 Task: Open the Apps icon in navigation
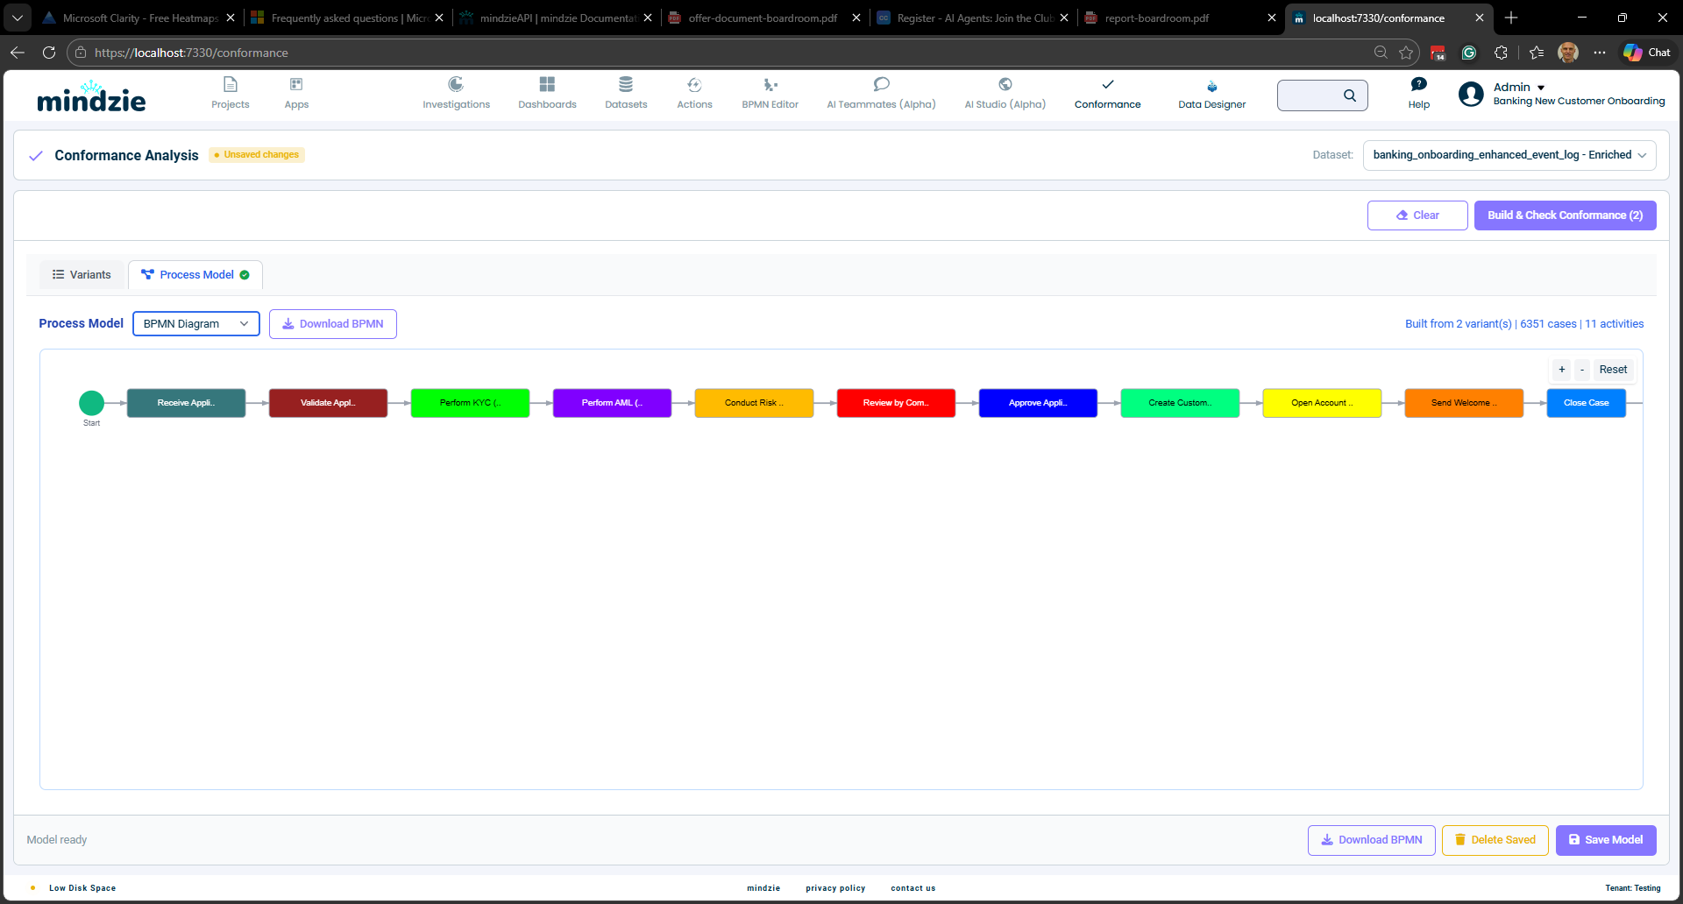pyautogui.click(x=296, y=84)
